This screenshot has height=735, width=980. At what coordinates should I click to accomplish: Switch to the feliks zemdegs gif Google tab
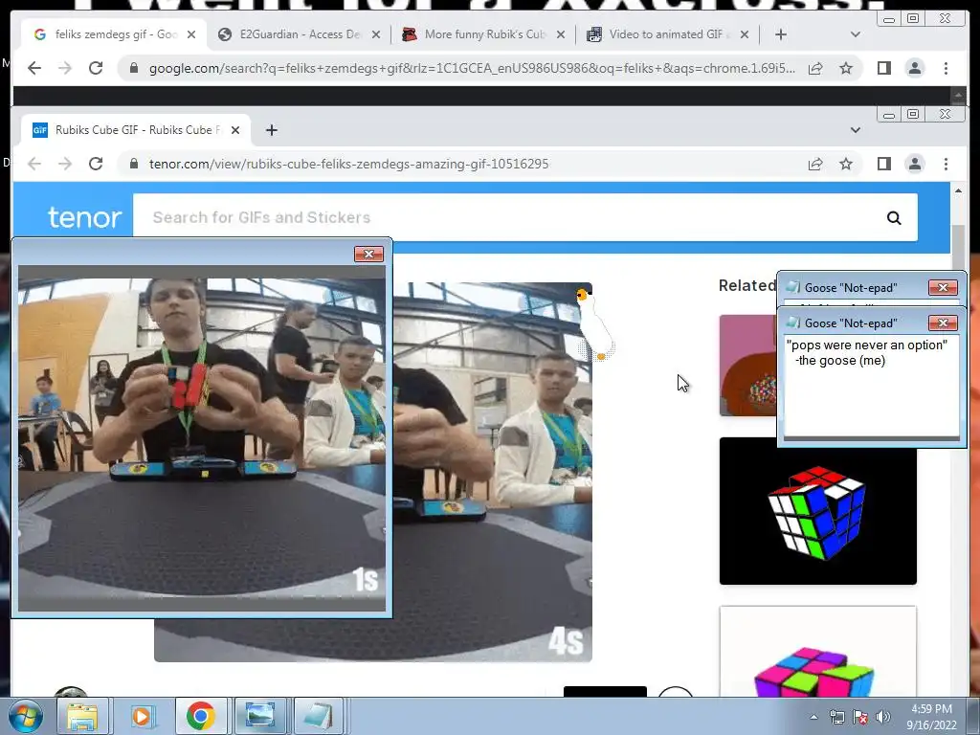[113, 34]
